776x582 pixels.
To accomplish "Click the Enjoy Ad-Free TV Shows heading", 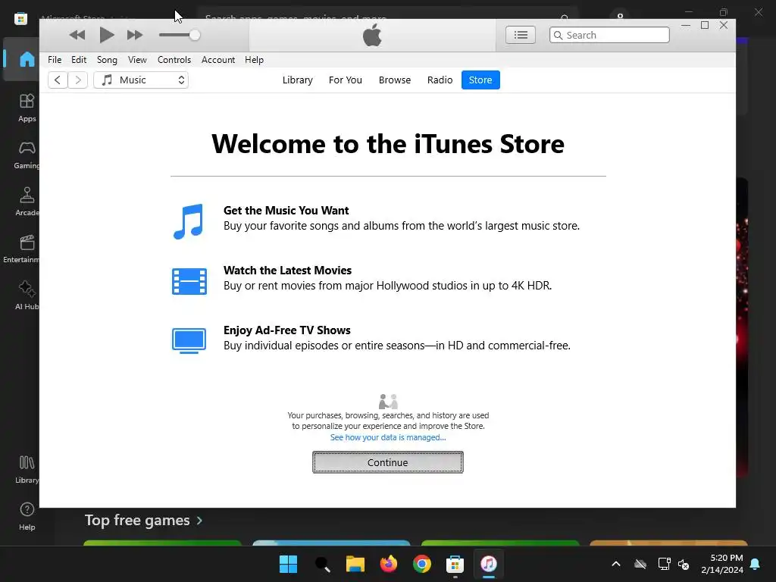I will tap(287, 330).
